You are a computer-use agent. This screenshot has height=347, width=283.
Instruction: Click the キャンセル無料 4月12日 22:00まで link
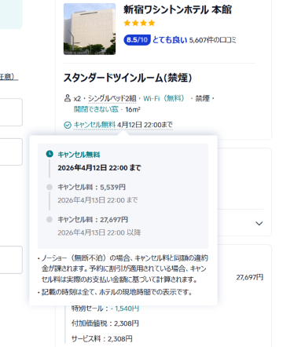123,125
